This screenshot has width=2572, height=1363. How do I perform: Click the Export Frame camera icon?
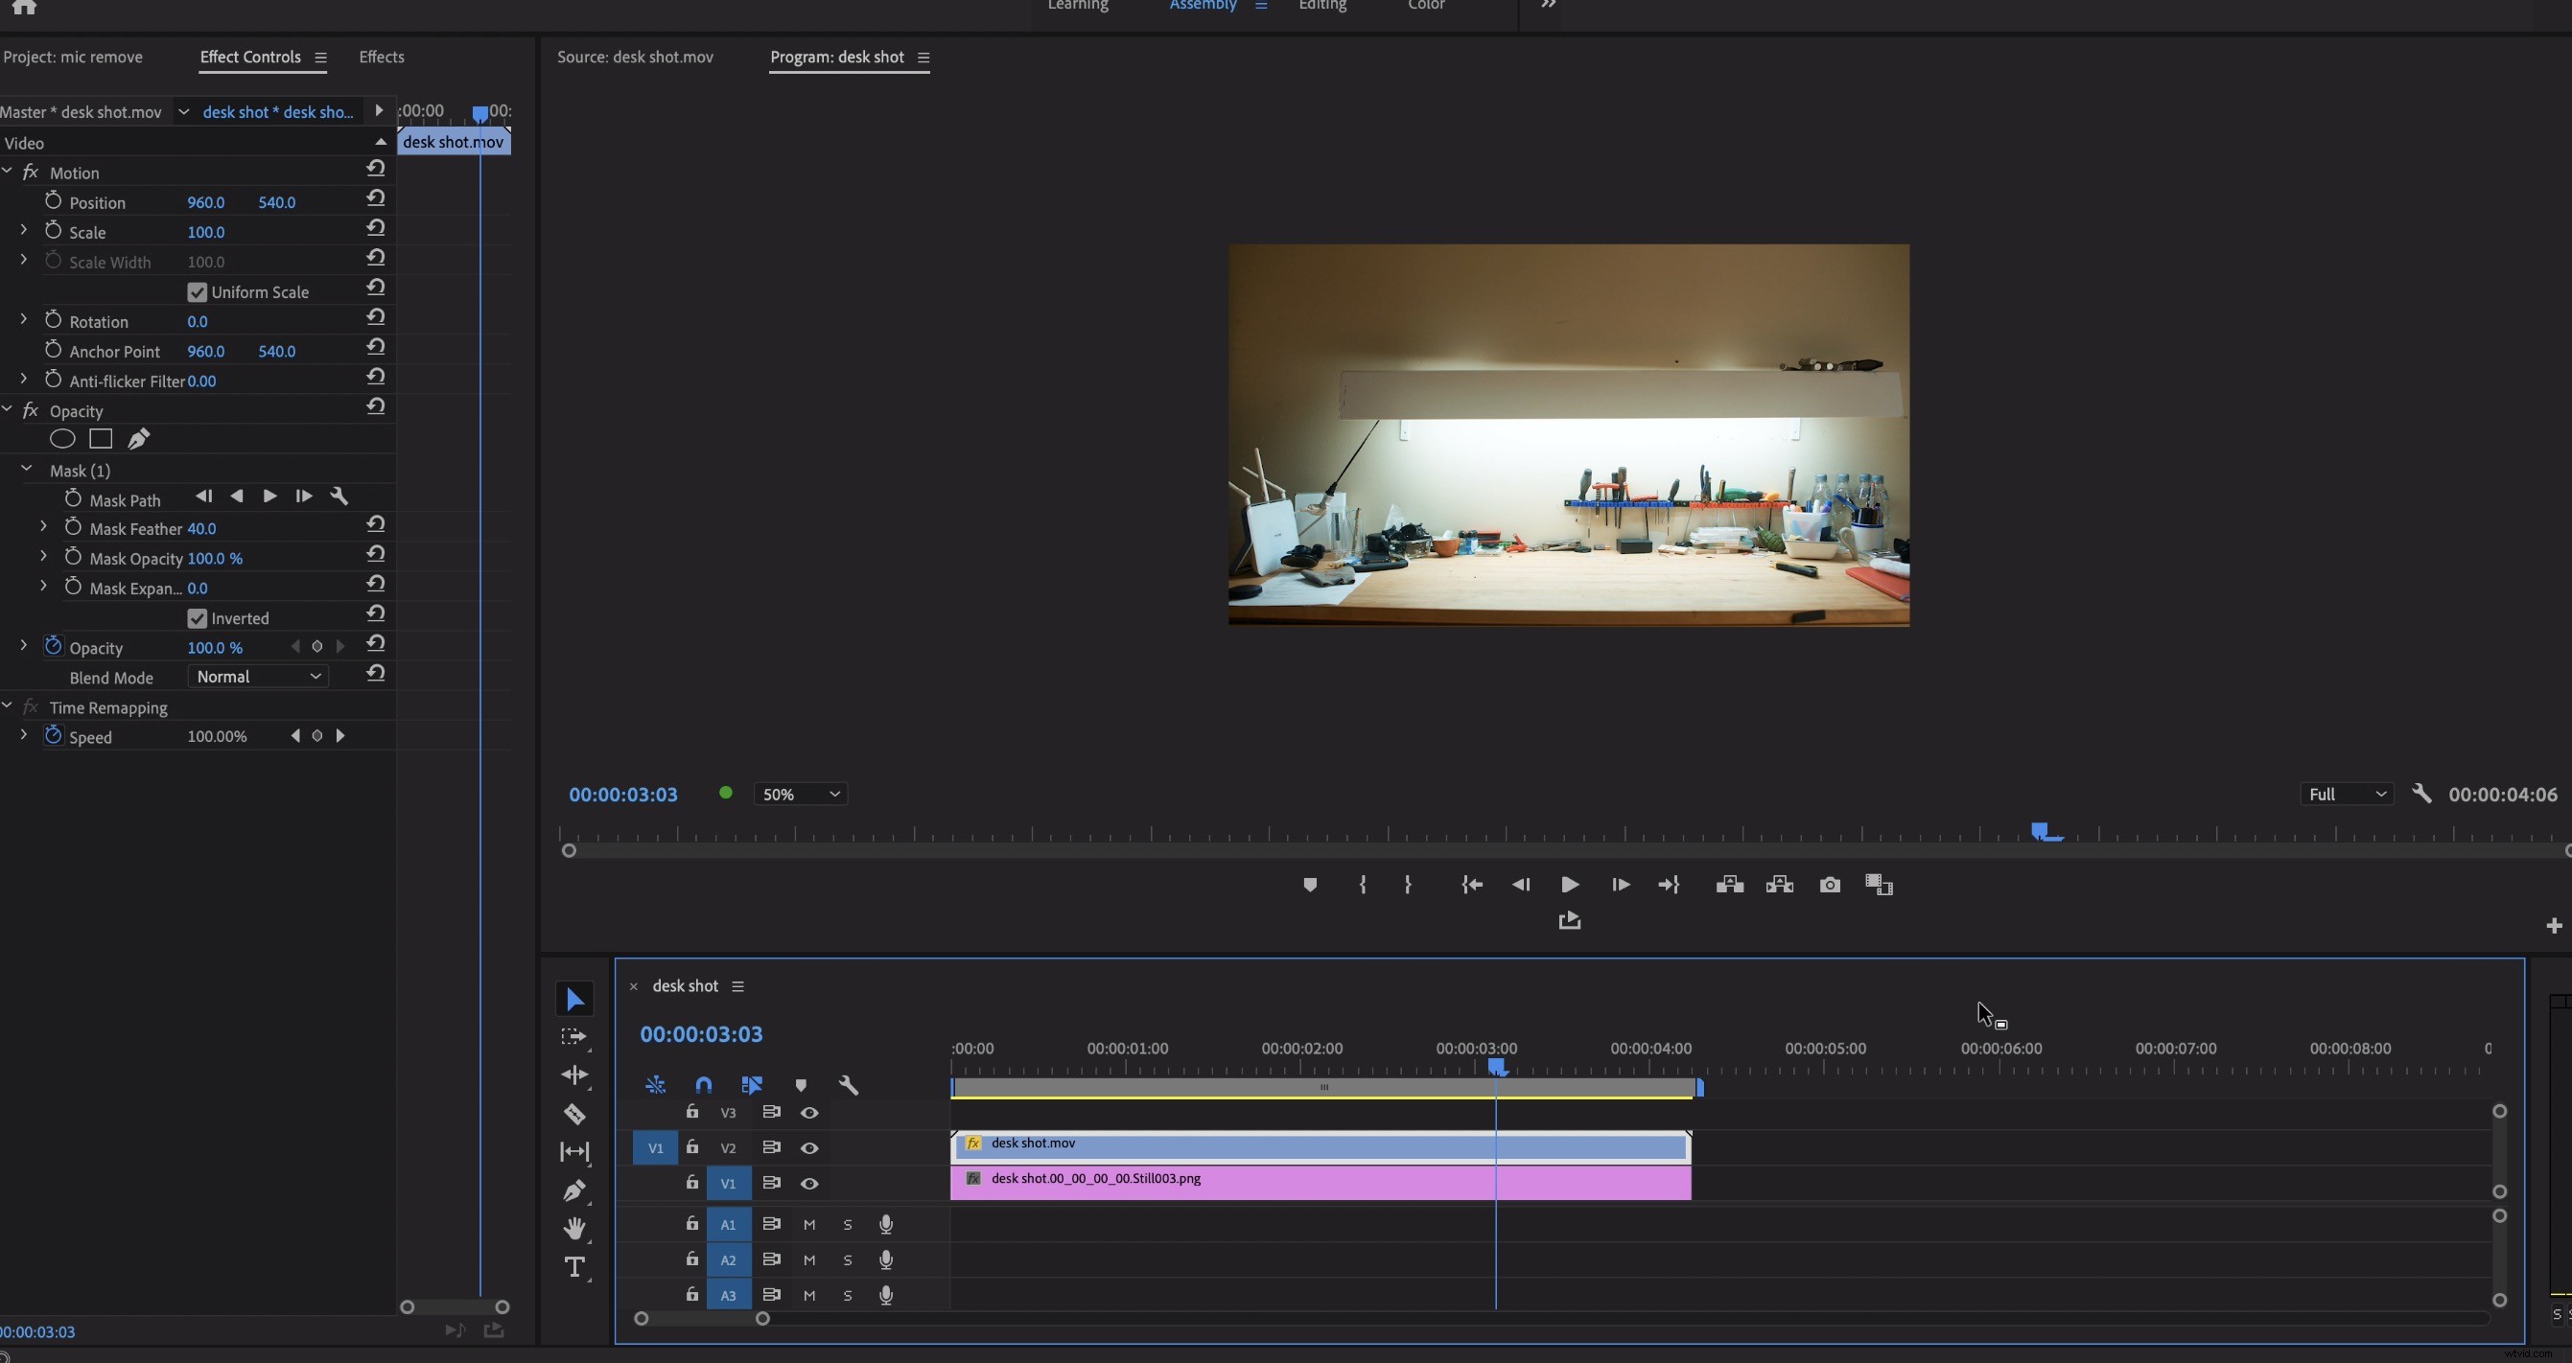(1830, 885)
